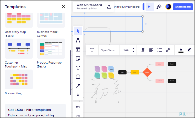The width and height of the screenshot is (195, 118).
Task: Expand more tools double chevron
Action: tap(78, 95)
